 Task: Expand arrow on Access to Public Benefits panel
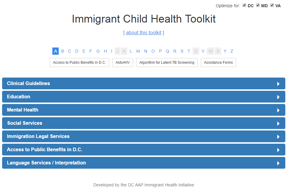click(278, 150)
